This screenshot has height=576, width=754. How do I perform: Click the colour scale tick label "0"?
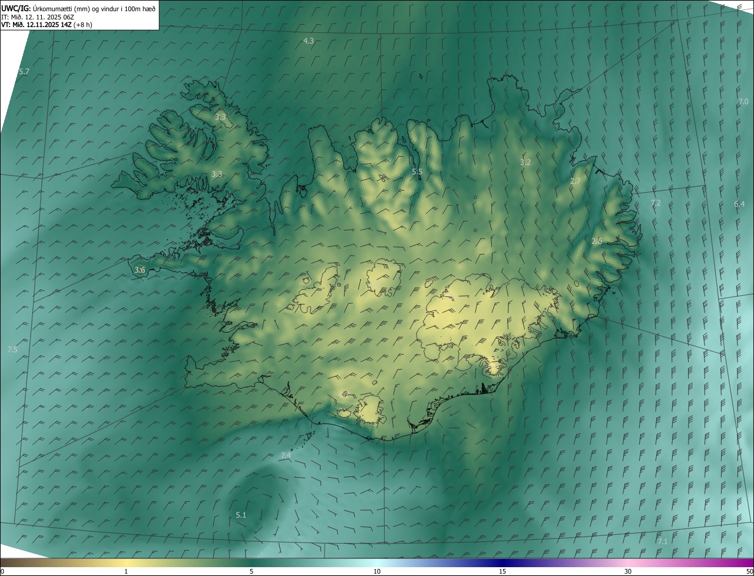tap(2, 571)
